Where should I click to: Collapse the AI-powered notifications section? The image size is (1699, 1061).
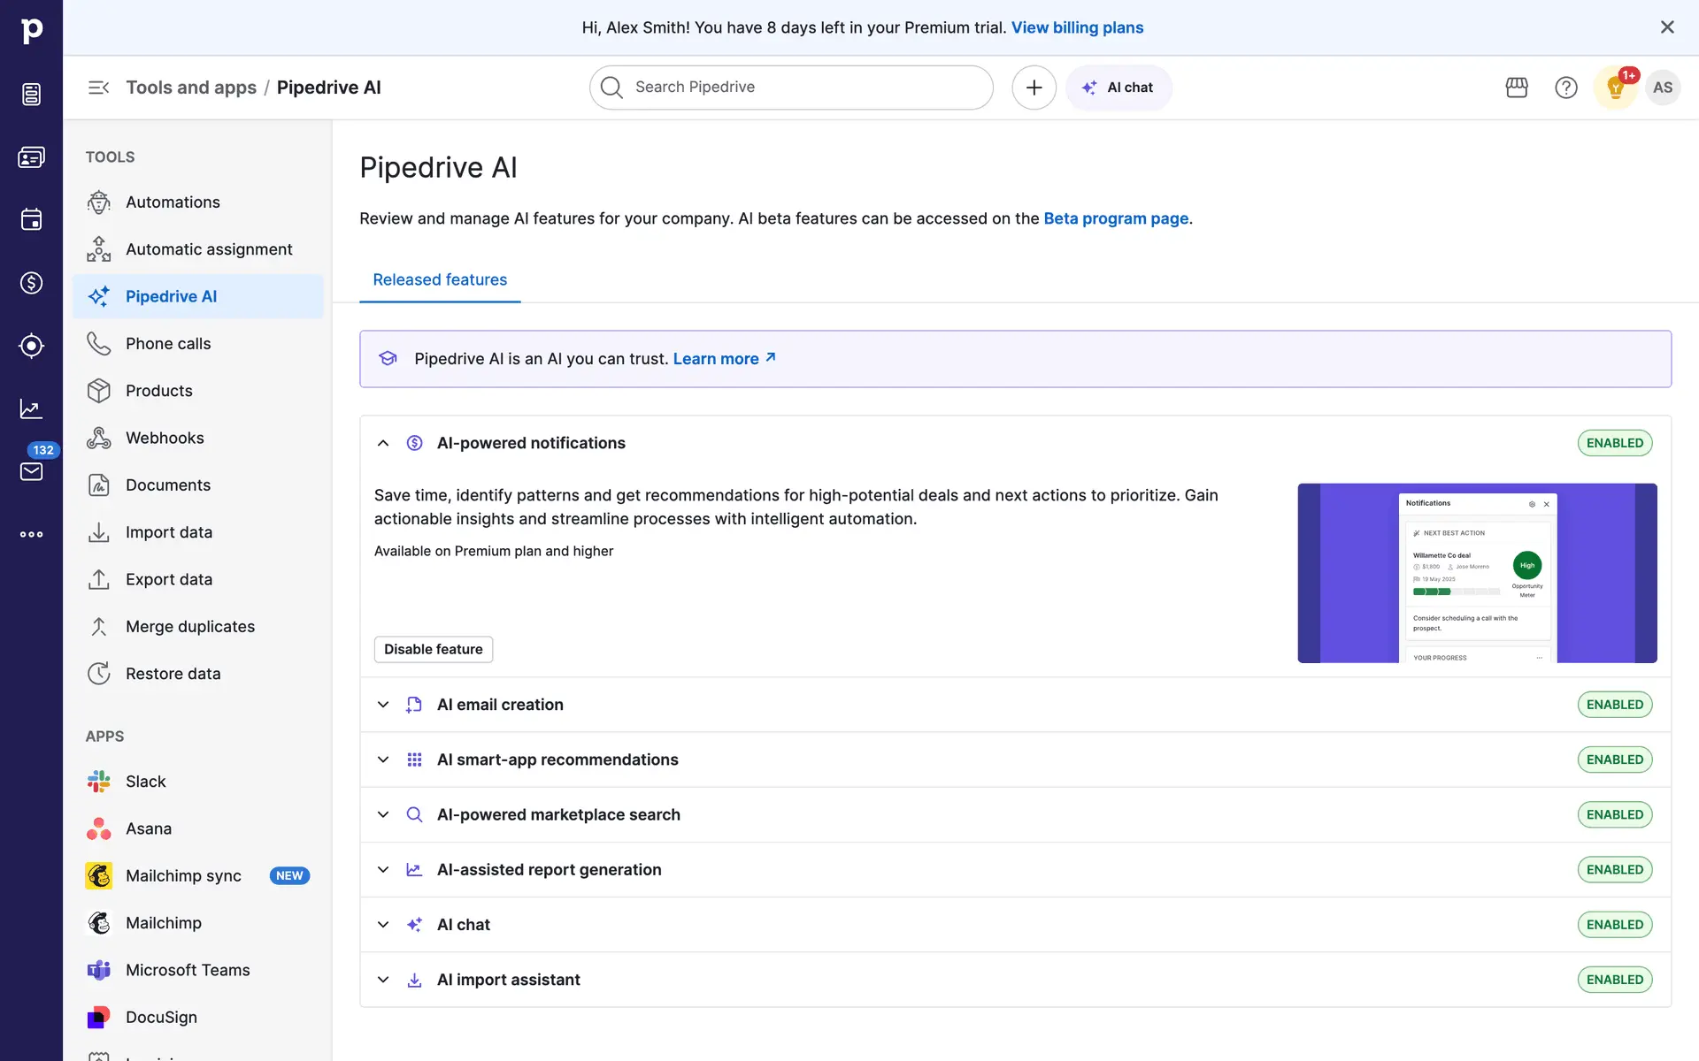tap(383, 443)
